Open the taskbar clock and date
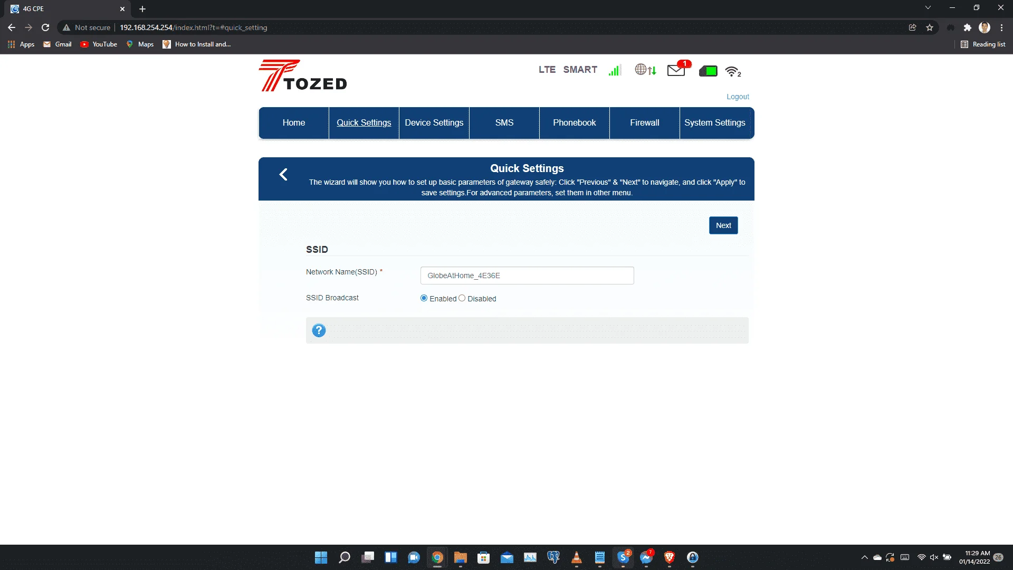 (x=974, y=557)
